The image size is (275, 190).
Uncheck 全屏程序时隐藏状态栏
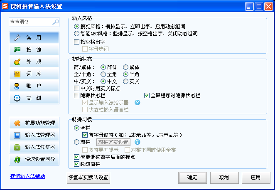pyautogui.click(x=147, y=95)
